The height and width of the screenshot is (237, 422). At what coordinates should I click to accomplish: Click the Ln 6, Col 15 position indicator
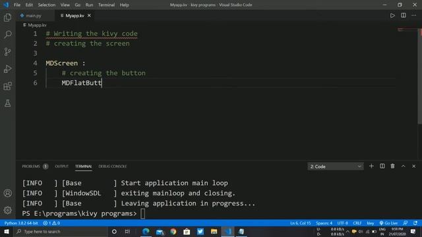pyautogui.click(x=301, y=223)
